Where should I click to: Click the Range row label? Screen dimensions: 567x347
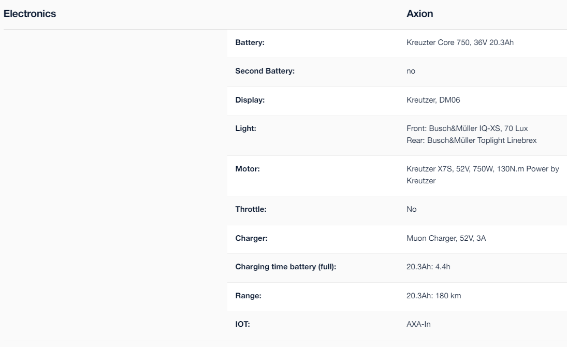click(248, 296)
